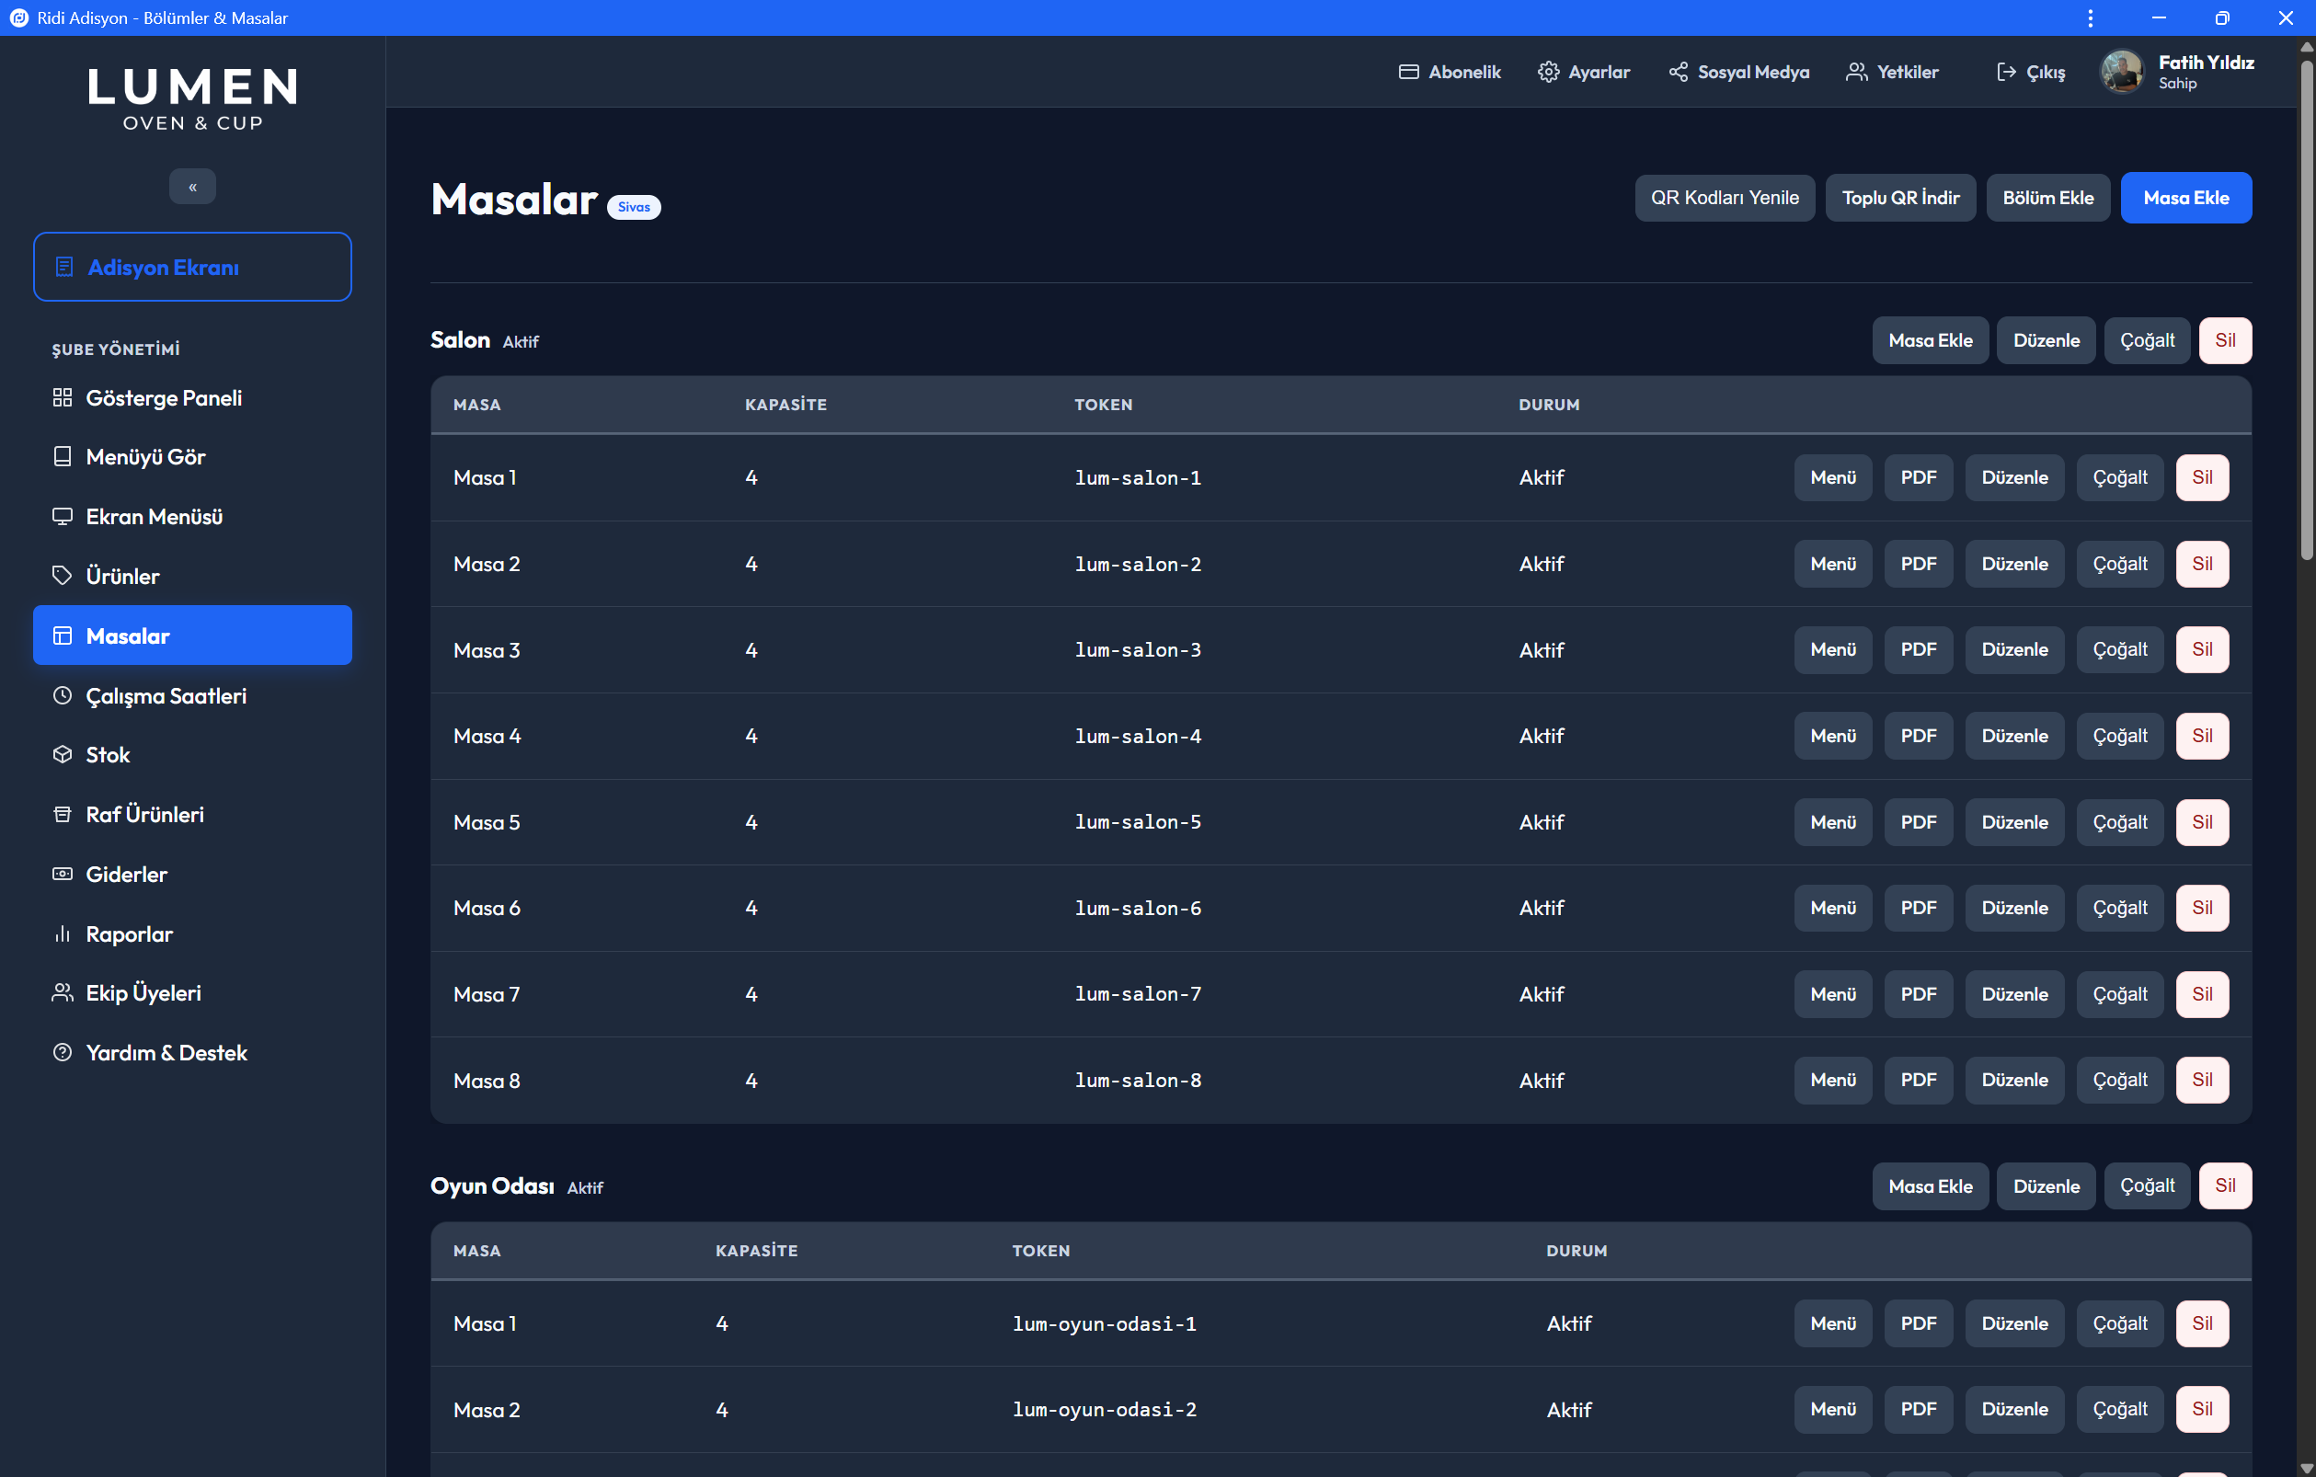Click the Sivas branch badge
This screenshot has height=1477, width=2316.
634,207
